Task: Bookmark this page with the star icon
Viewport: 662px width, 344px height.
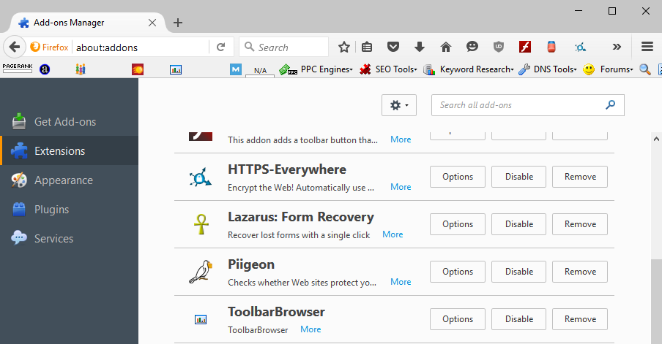Action: click(x=344, y=47)
